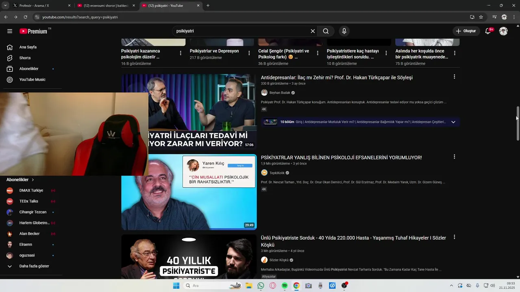Open PSİKİYATRLAR YANLIŞ BİLİNEN PSİKOLOJİ title
This screenshot has width=520, height=292.
coord(341,157)
